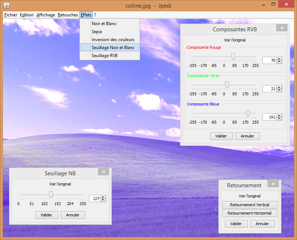Image resolution: width=297 pixels, height=240 pixels.
Task: Click Annuler in Seuillage NB panel
Action: pos(73,215)
